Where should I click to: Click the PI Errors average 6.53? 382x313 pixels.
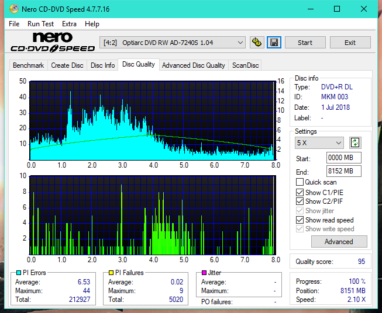(84, 282)
